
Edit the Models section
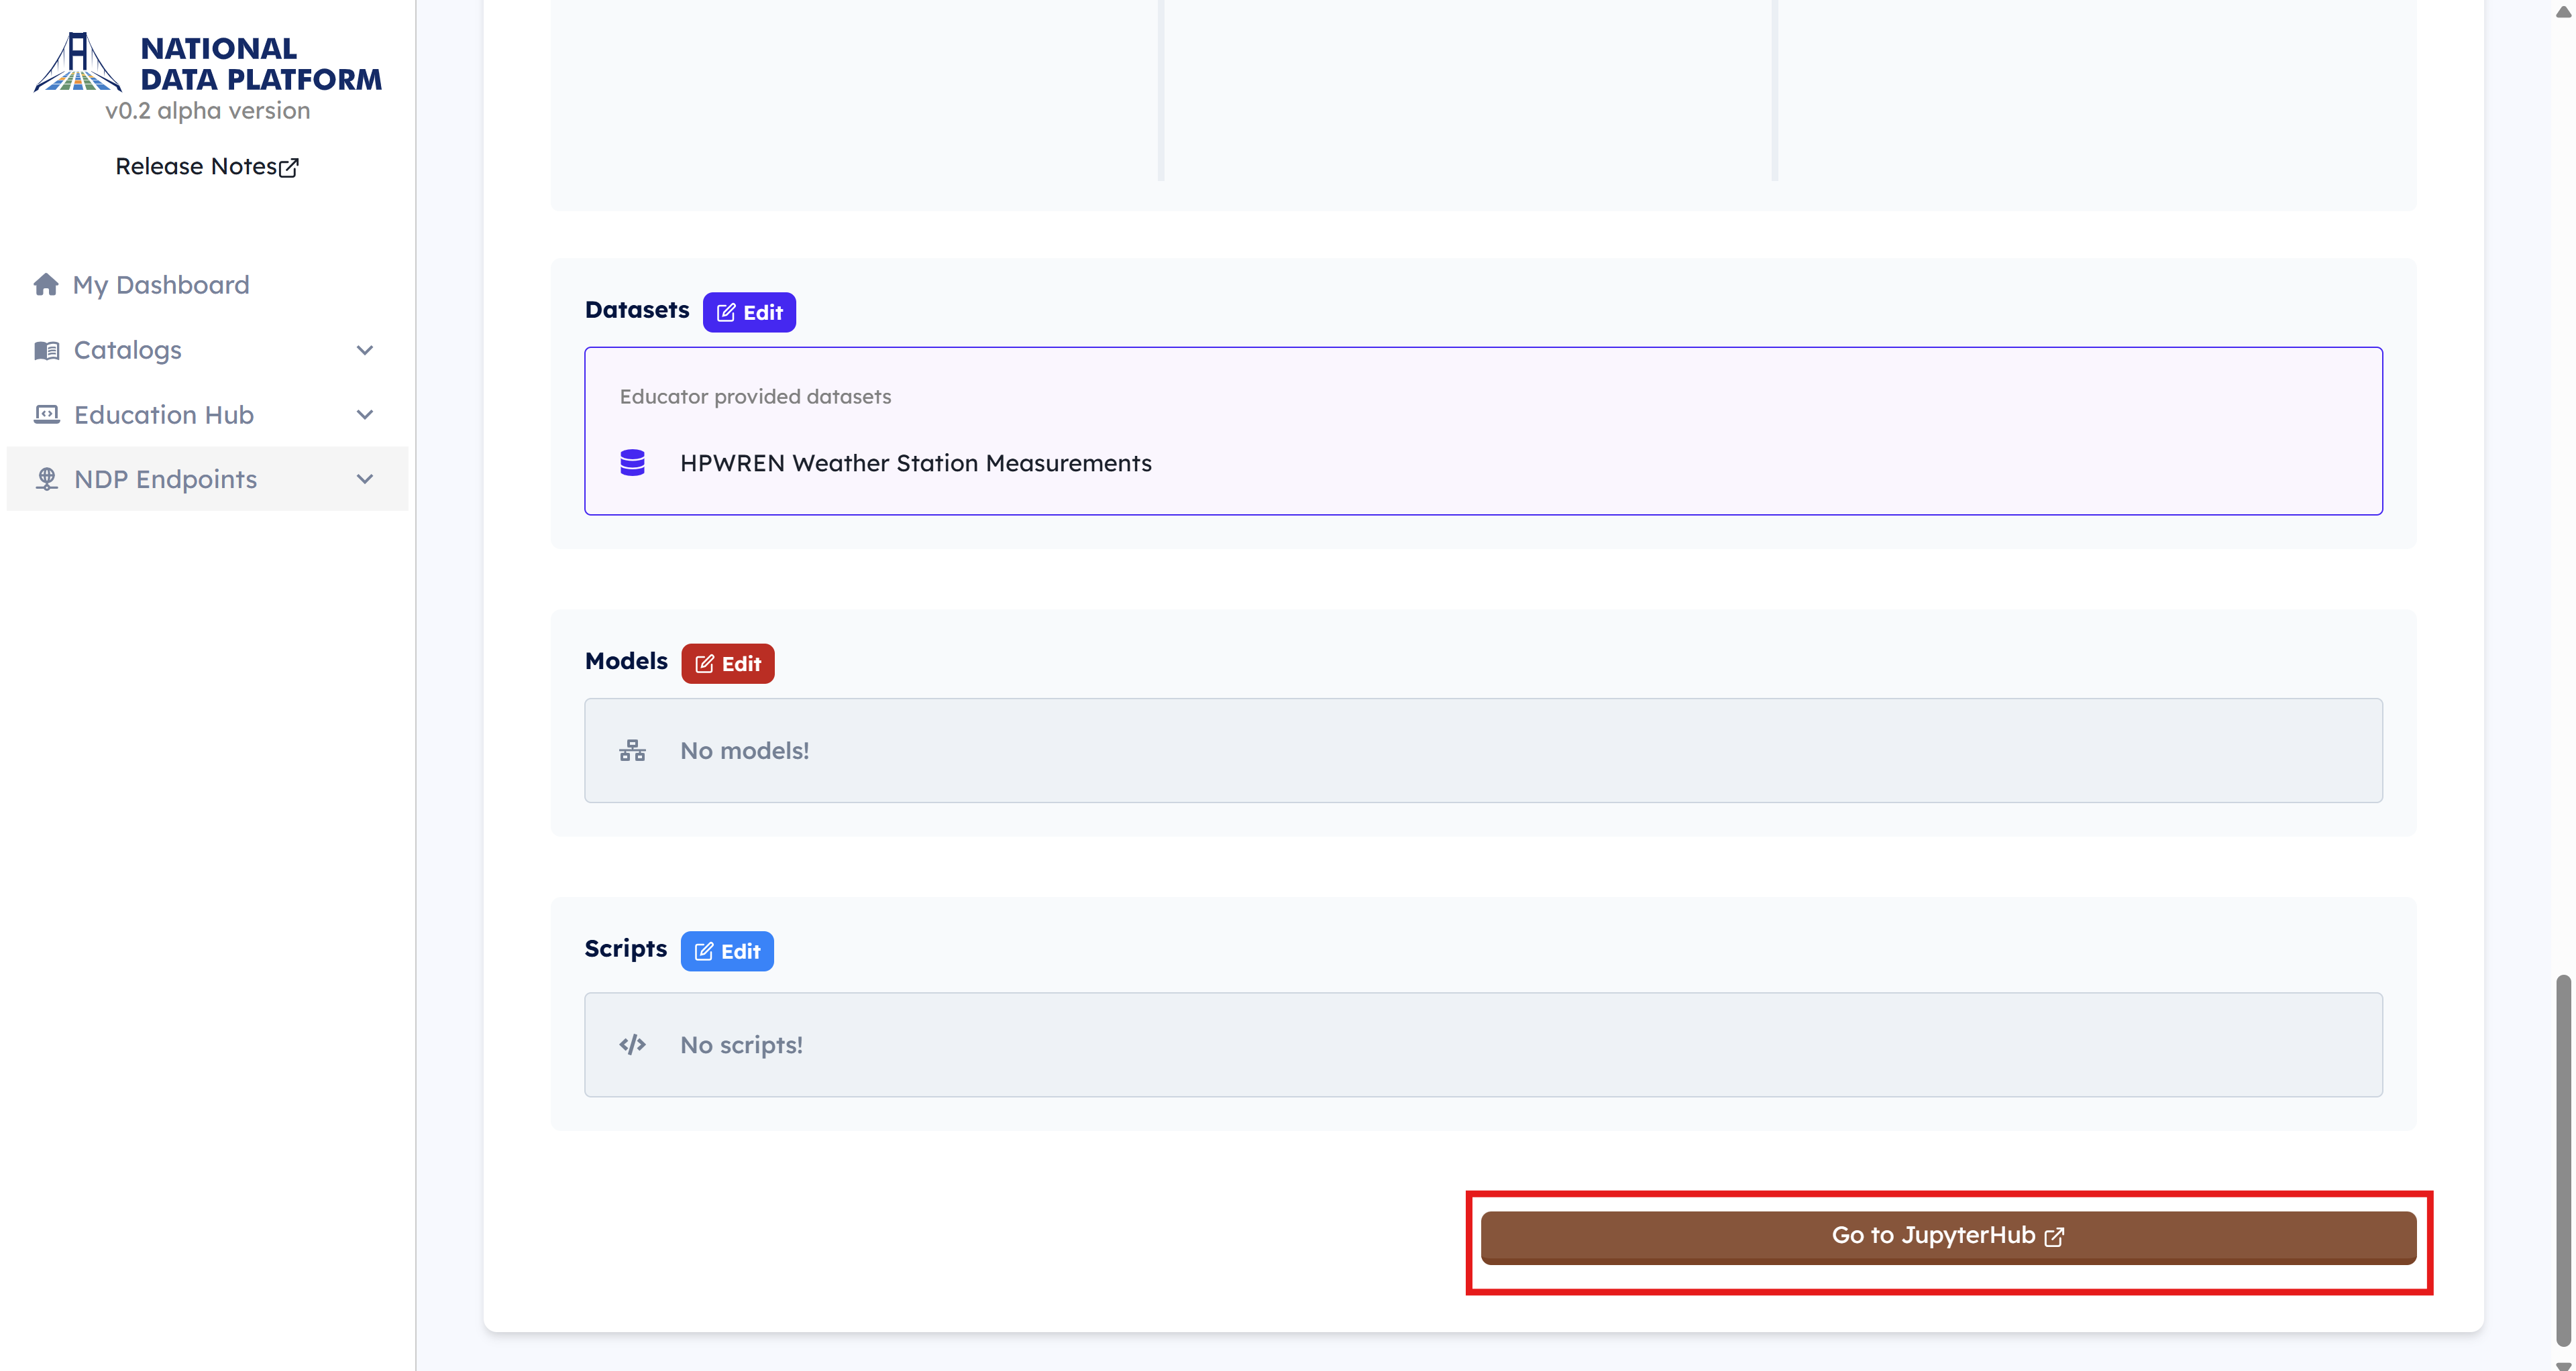(727, 664)
